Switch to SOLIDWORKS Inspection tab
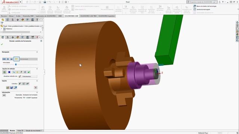 106,16
